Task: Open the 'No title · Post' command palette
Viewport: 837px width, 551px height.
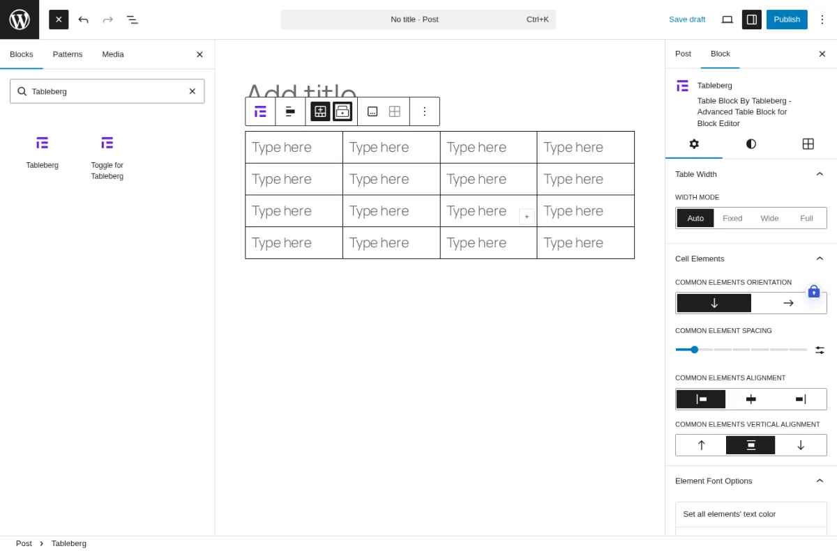Action: point(418,20)
